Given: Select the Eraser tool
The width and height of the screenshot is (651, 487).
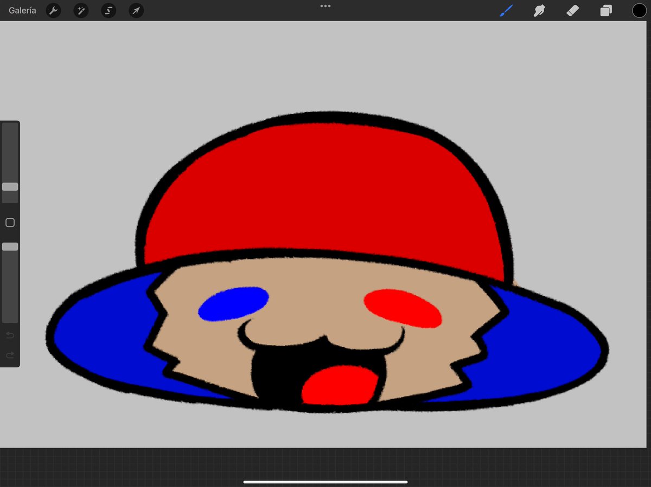Looking at the screenshot, I should (573, 10).
